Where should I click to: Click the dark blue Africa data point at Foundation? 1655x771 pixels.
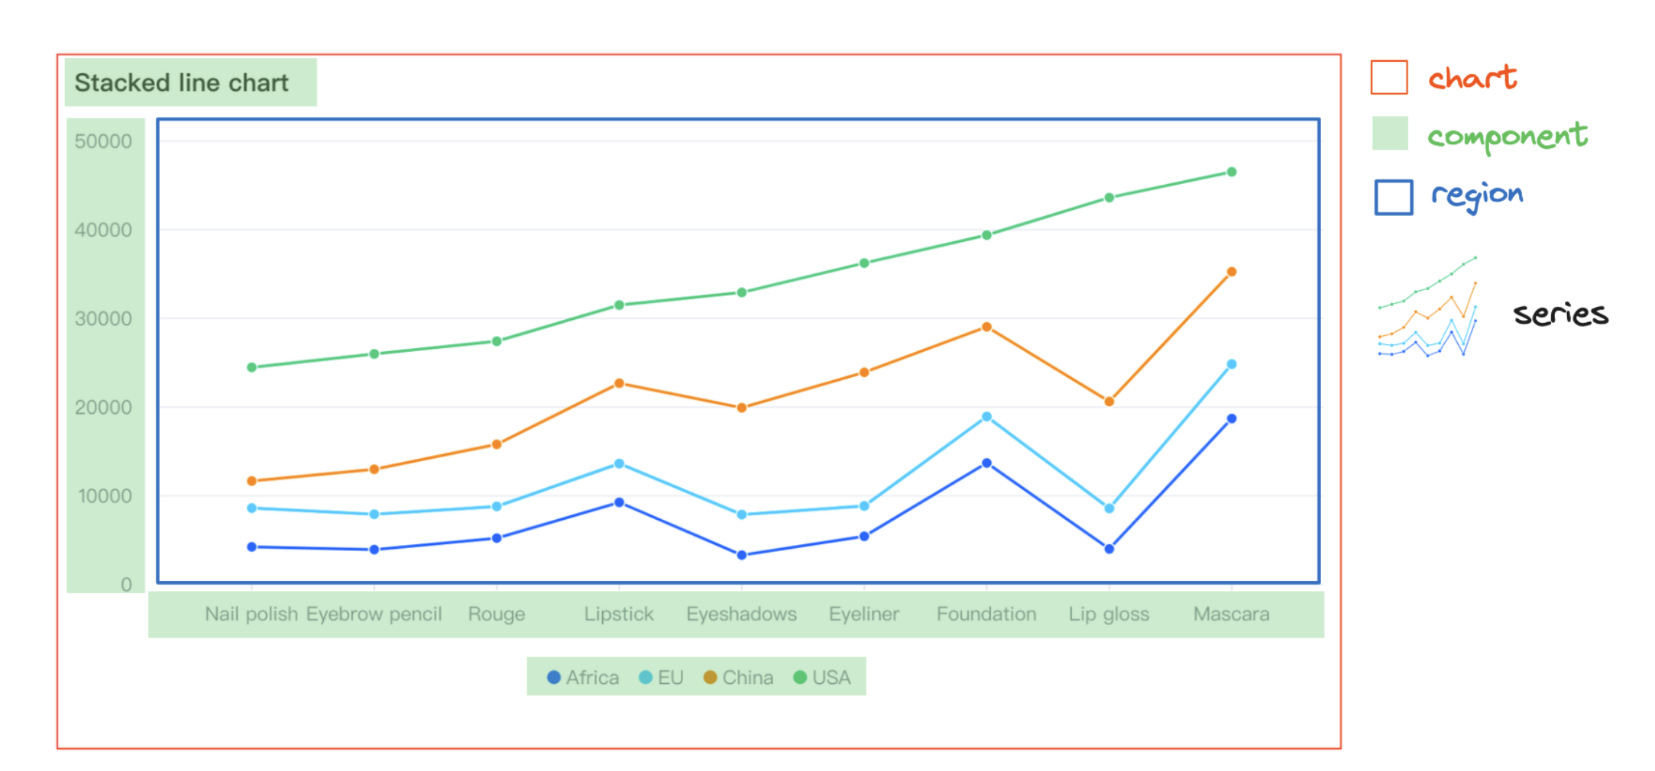coord(986,463)
